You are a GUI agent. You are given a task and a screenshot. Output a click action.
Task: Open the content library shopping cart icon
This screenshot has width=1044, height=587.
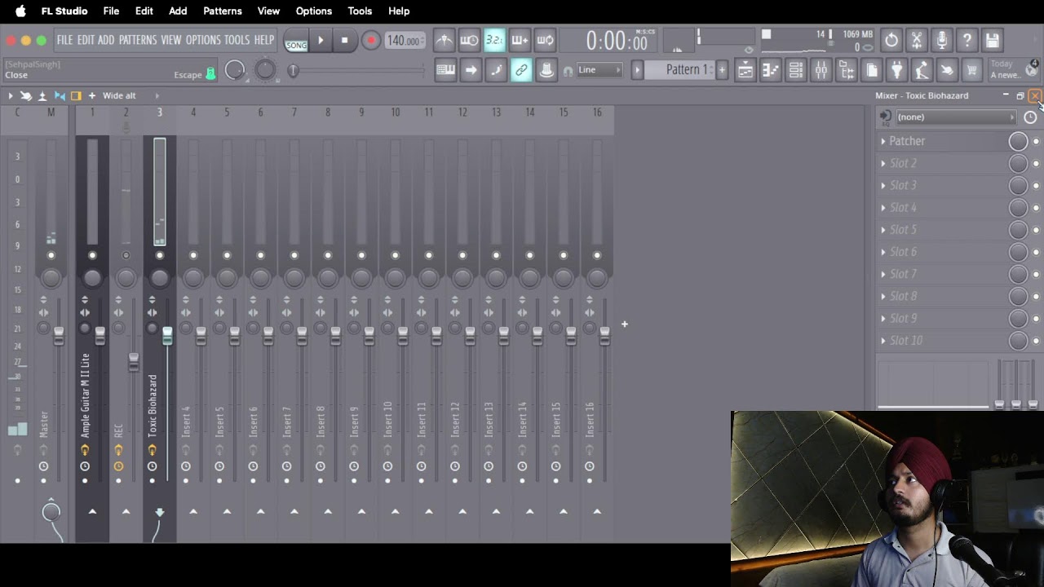(972, 70)
